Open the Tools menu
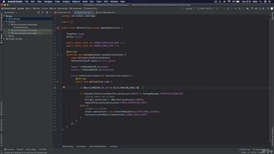Viewport: 274px width, 154px height. pos(99,2)
